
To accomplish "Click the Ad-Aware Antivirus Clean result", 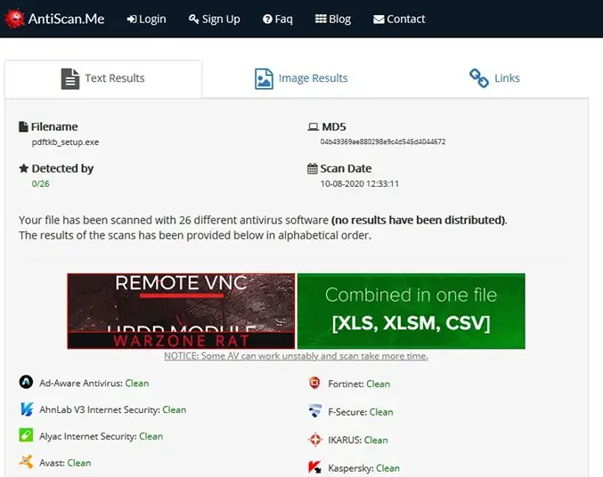I will tap(137, 384).
